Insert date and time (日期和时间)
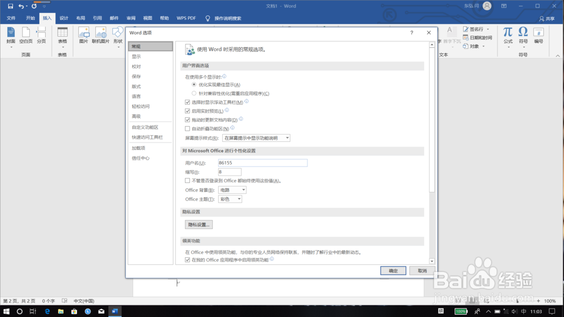564x317 pixels. click(477, 38)
